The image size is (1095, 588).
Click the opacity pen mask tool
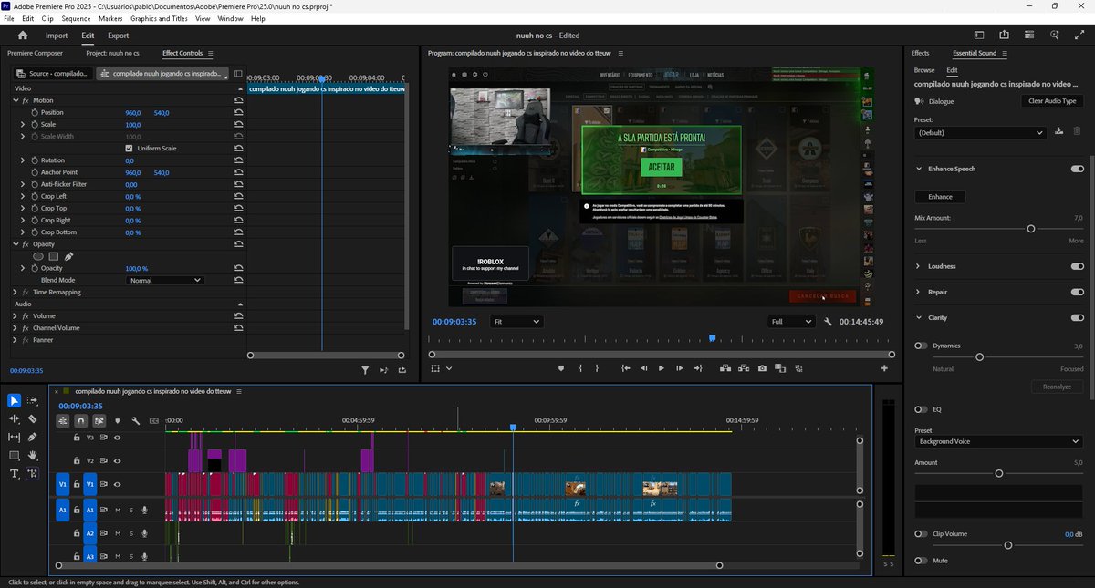click(x=68, y=256)
